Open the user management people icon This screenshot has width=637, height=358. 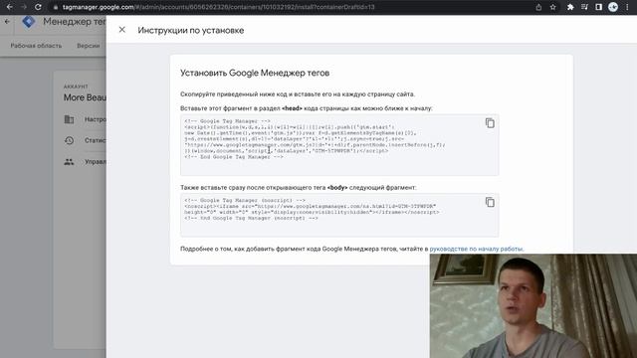[x=69, y=161]
